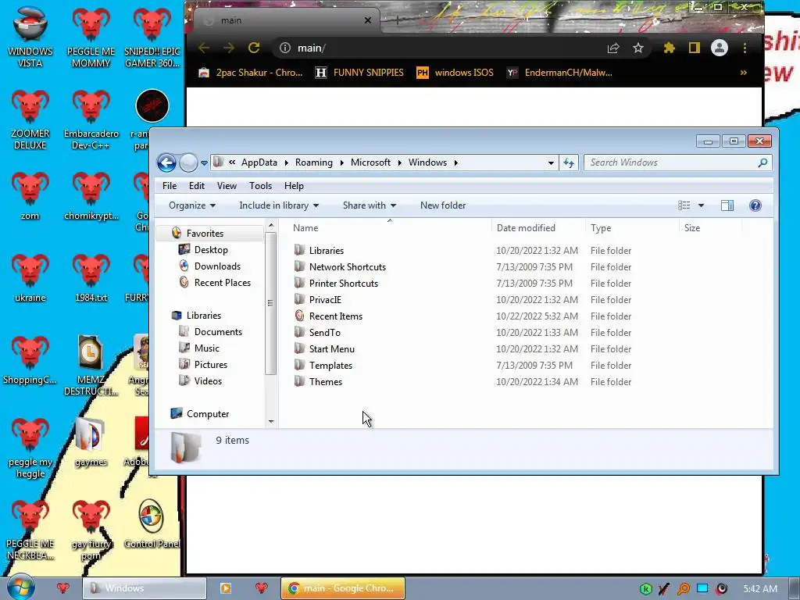Screen dimensions: 800x600
Task: Select the Templates folder
Action: coord(330,366)
